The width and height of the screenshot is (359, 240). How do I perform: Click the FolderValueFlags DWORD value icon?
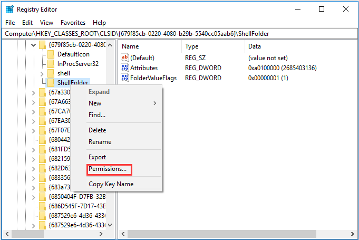pyautogui.click(x=125, y=78)
